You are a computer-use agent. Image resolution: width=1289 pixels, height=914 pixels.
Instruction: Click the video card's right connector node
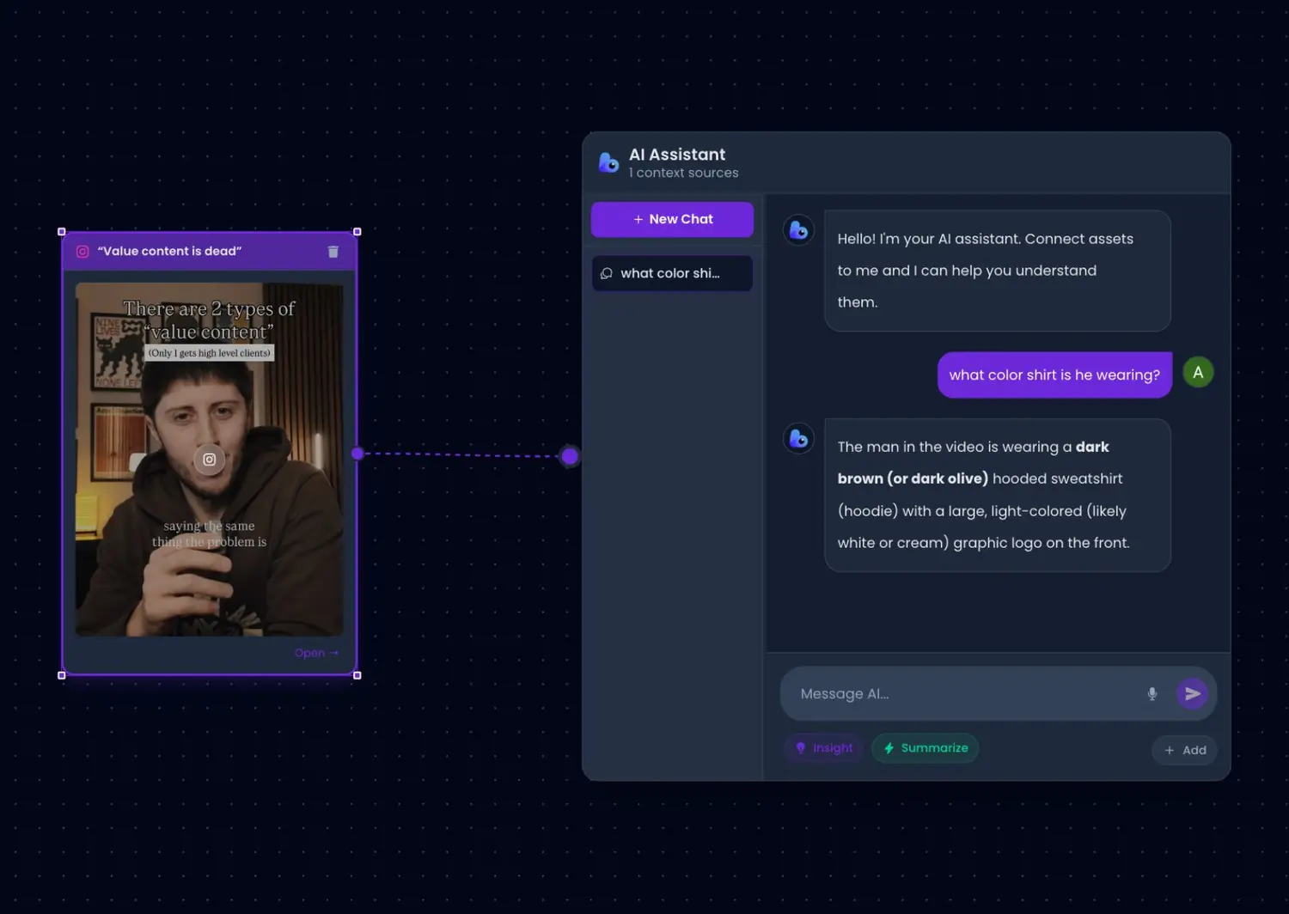click(357, 454)
